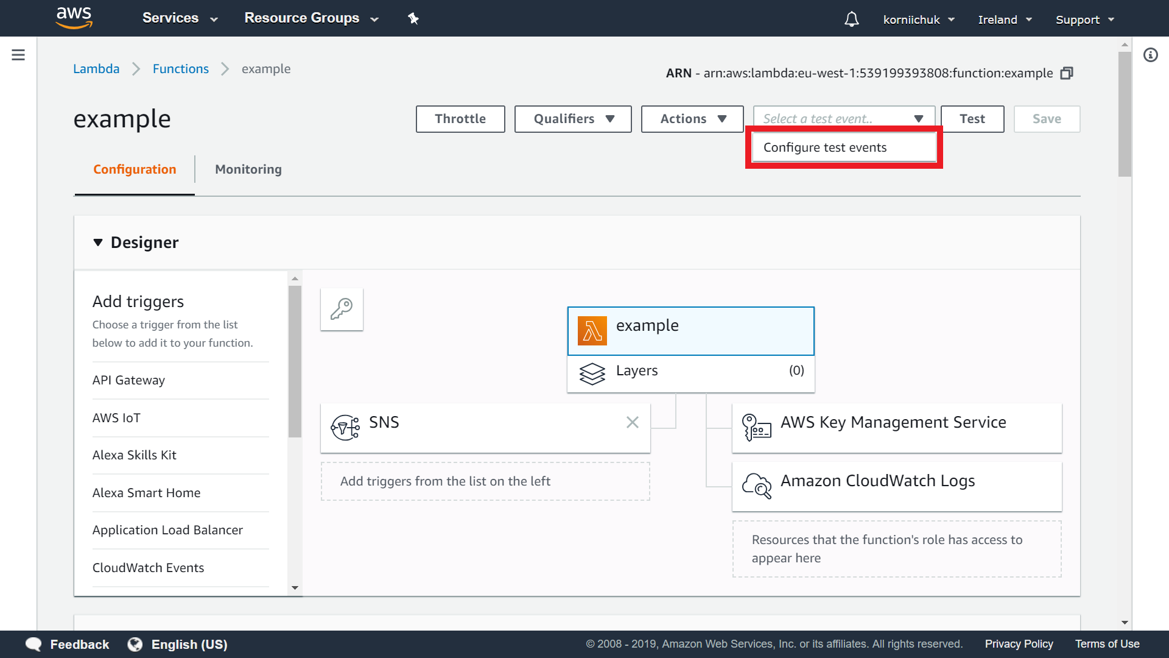The height and width of the screenshot is (658, 1169).
Task: Open the Qualifiers dropdown
Action: pyautogui.click(x=573, y=119)
